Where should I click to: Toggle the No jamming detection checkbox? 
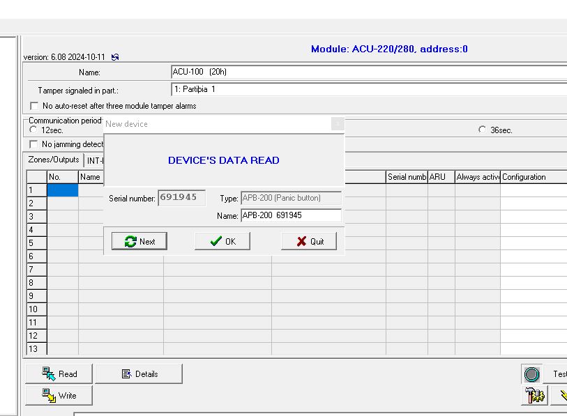35,144
